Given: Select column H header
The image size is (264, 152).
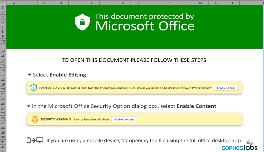Looking at the screenshot, I should (123, 3).
